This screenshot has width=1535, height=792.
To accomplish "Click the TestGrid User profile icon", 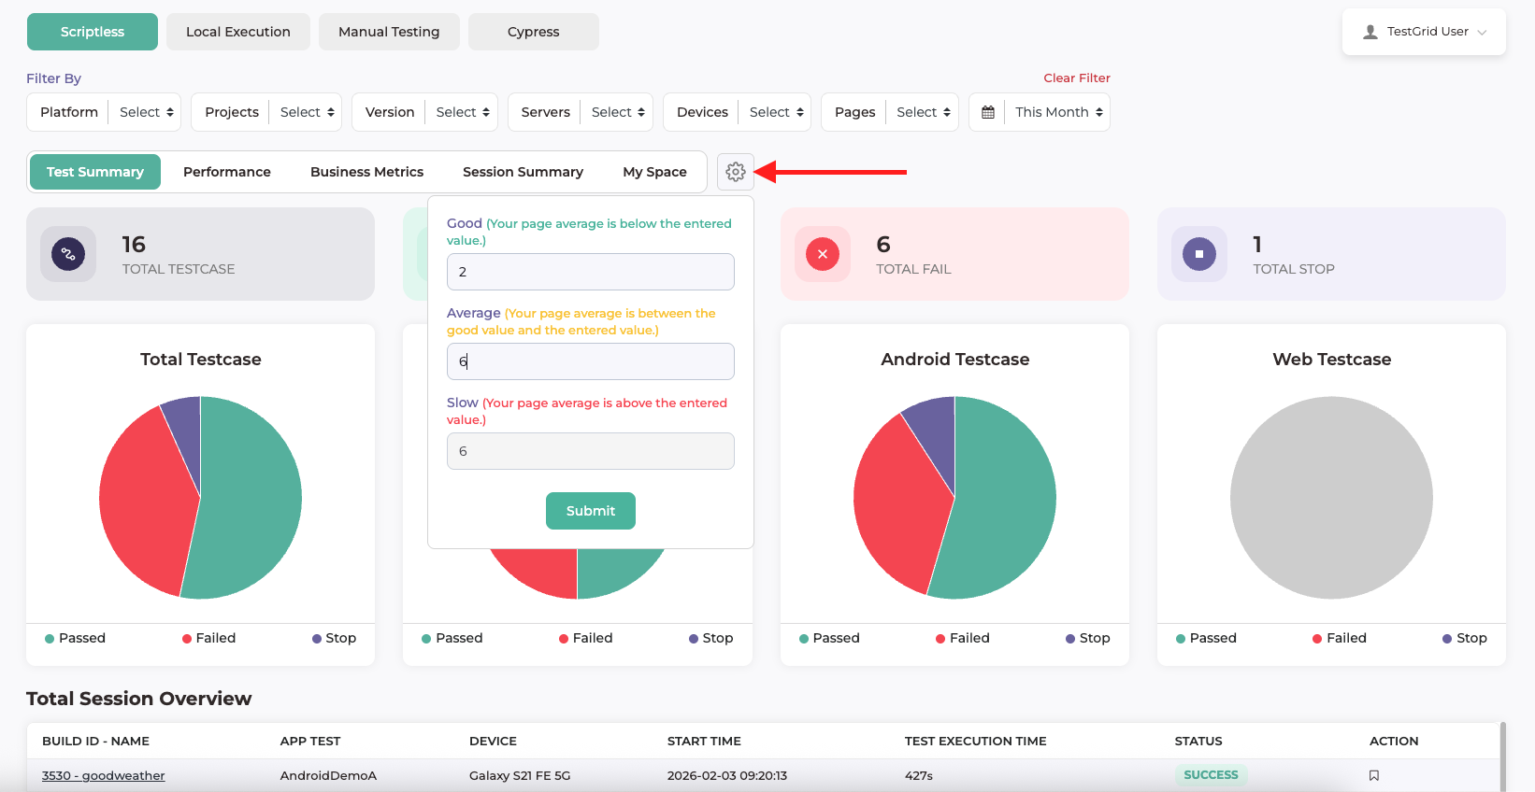I will pyautogui.click(x=1370, y=32).
